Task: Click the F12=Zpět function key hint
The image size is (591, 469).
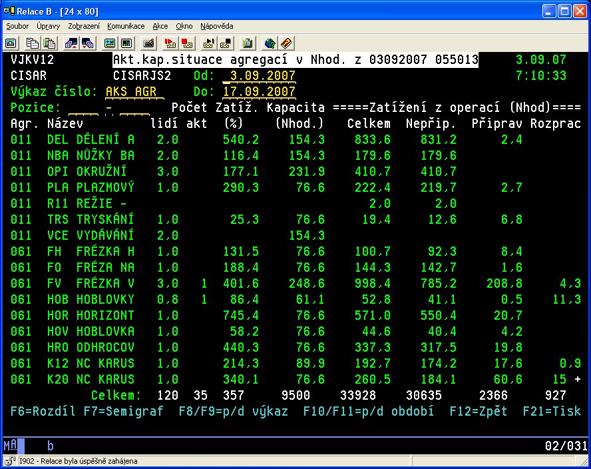Action: click(479, 411)
